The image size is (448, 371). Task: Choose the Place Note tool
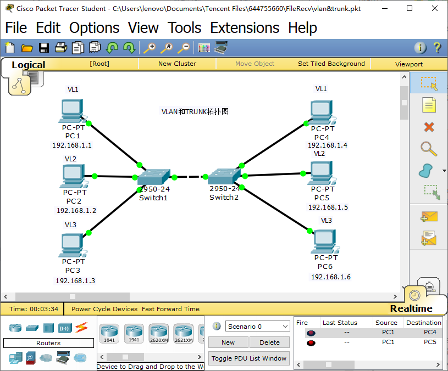point(429,105)
